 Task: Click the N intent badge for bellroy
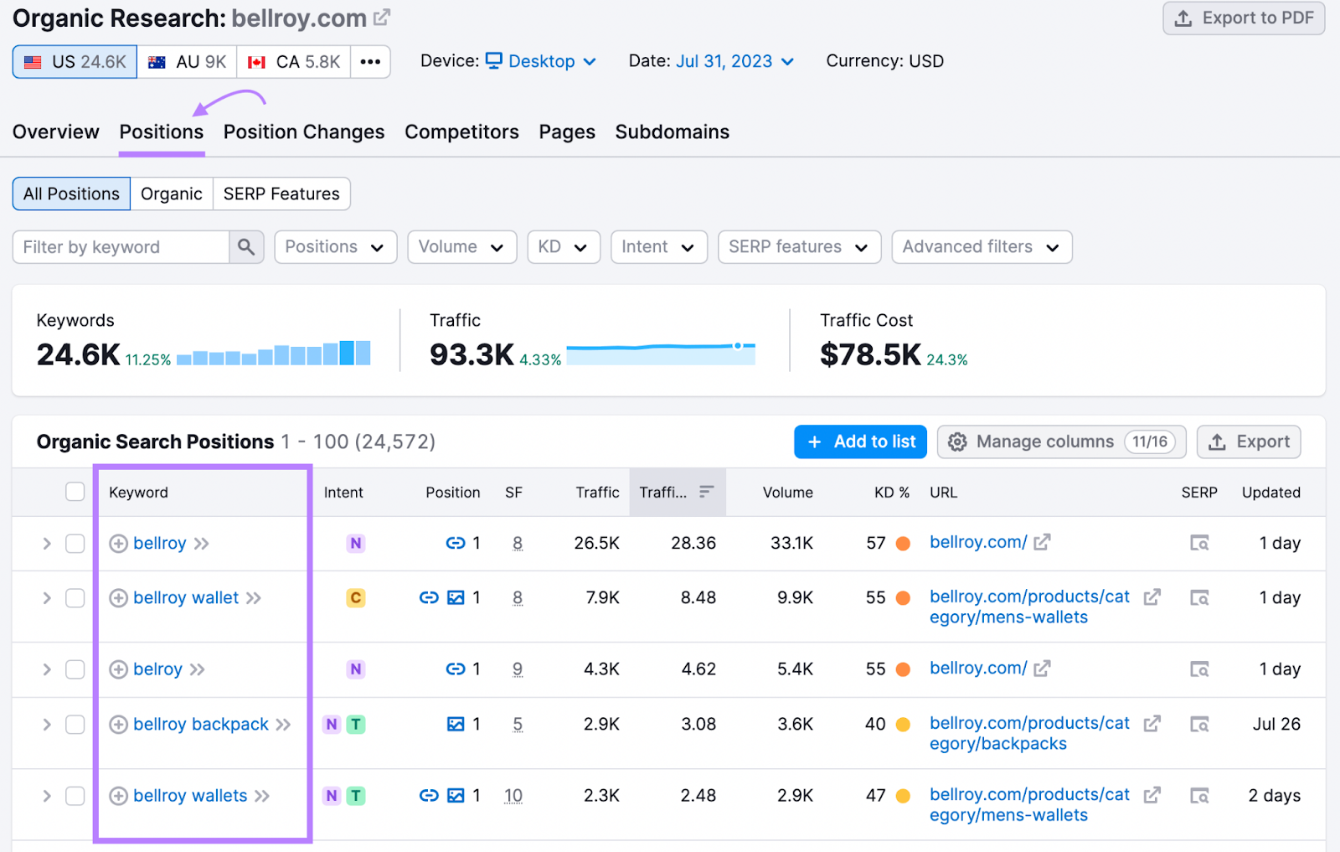pyautogui.click(x=355, y=543)
